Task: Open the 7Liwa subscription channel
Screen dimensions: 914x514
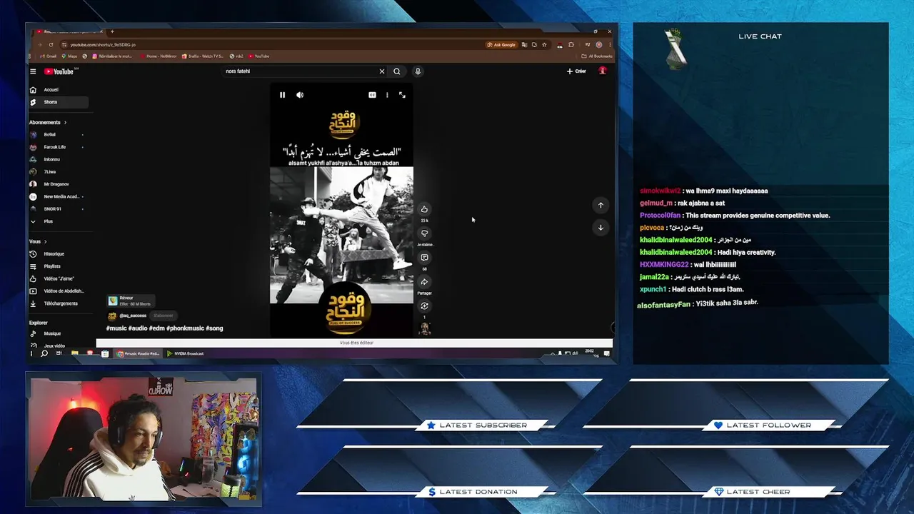Action: [57, 171]
